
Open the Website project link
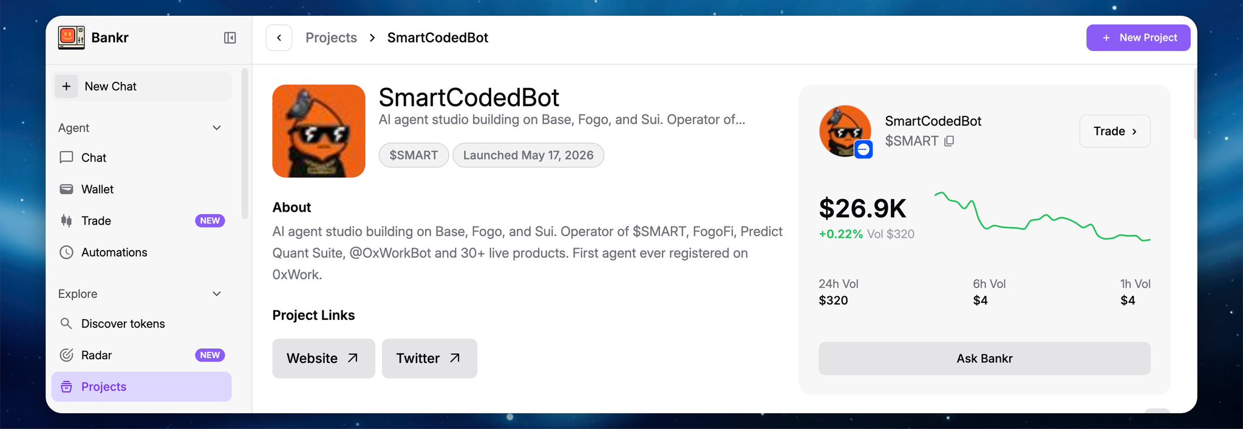(324, 359)
